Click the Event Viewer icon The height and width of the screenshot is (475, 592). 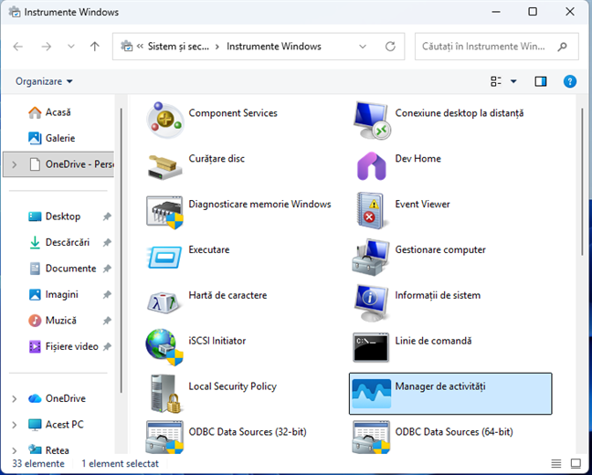371,211
